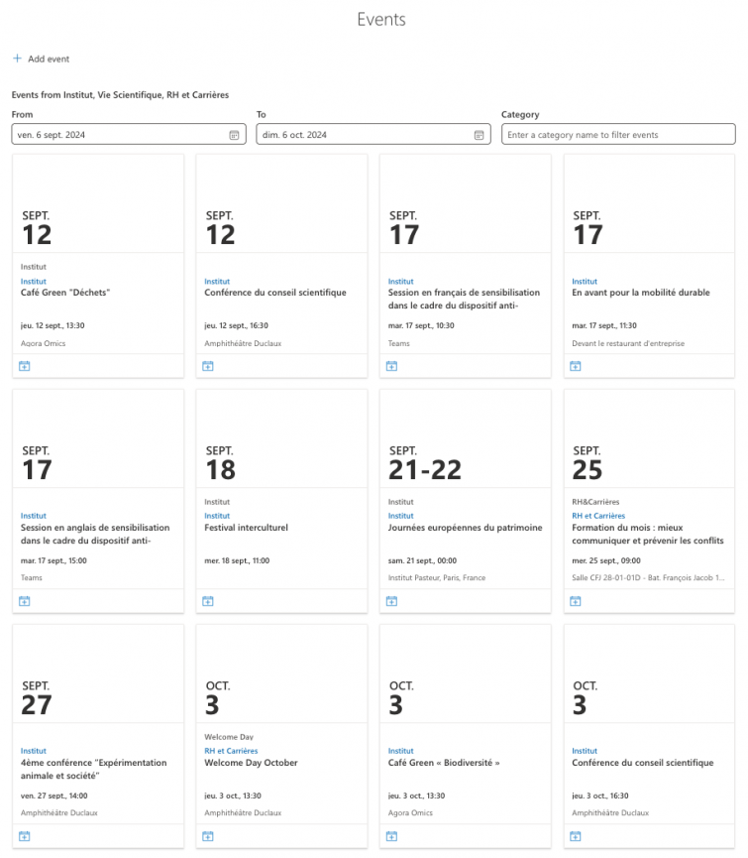Open the From date calendar picker icon
The image size is (748, 858).
click(234, 135)
